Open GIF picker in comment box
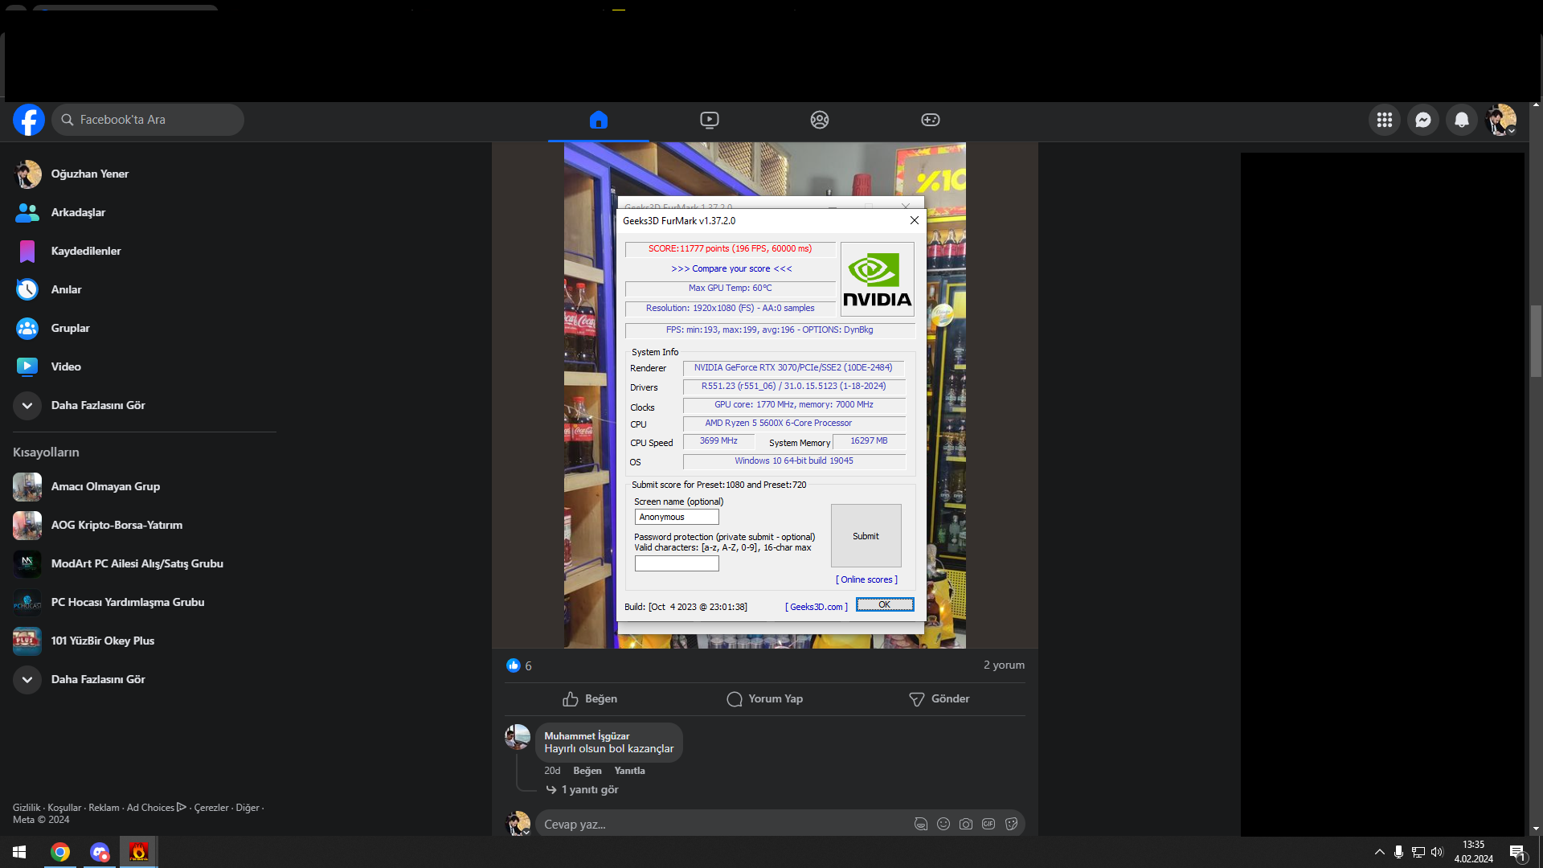This screenshot has height=868, width=1543. tap(988, 824)
